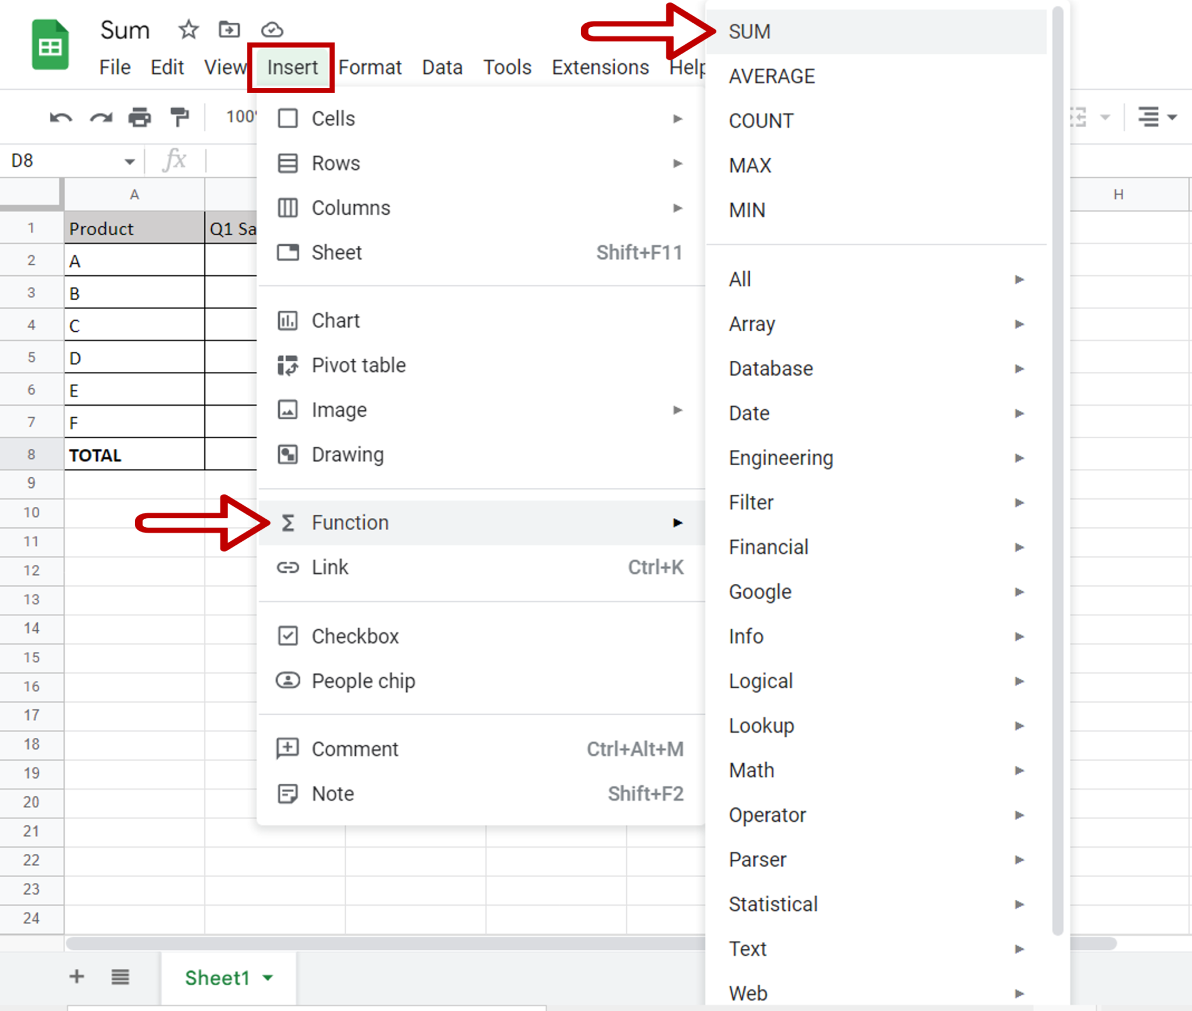Expand the Name box dropdown
1192x1011 pixels.
point(129,160)
